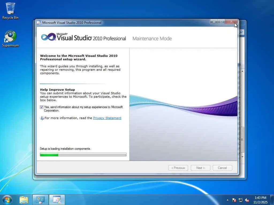Open the Action Center flag icon
274x205 pixels.
point(234,200)
